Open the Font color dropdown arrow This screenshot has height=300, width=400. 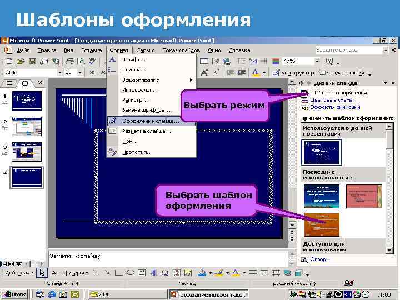pyautogui.click(x=264, y=73)
